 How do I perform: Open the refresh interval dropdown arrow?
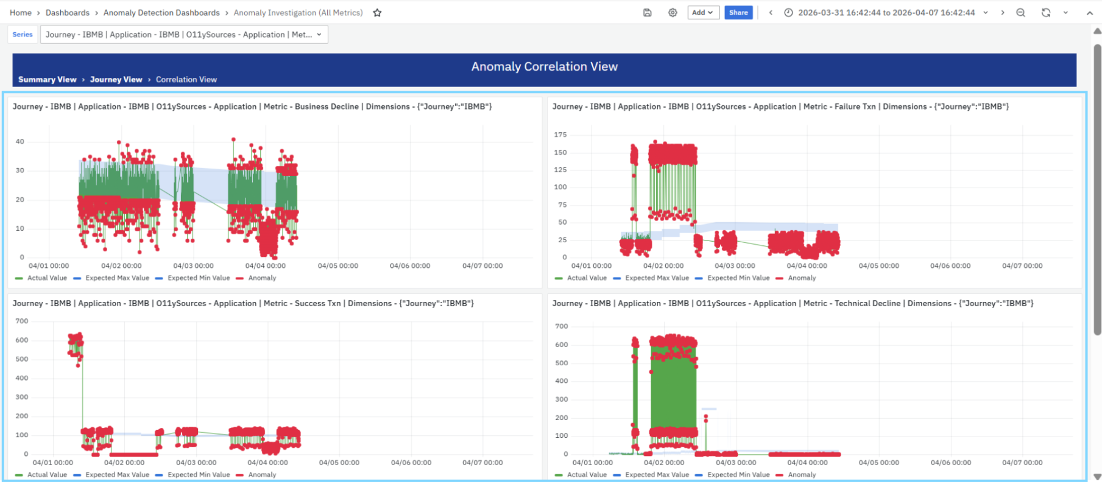point(1065,13)
